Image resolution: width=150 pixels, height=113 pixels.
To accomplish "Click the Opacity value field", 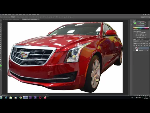I will (x=147, y=43).
